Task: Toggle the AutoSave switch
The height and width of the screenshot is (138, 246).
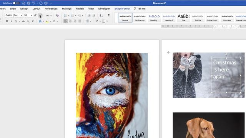Action: point(16,3)
